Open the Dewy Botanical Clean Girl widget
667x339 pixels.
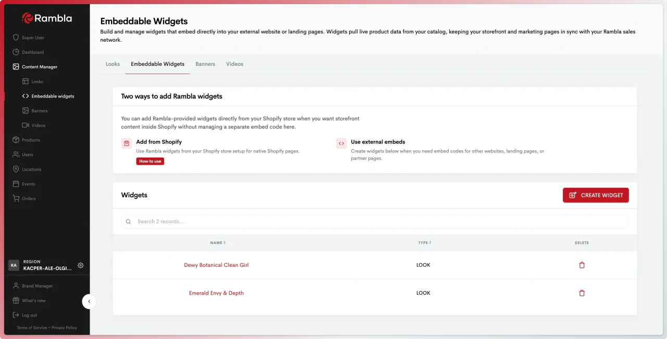(x=216, y=265)
